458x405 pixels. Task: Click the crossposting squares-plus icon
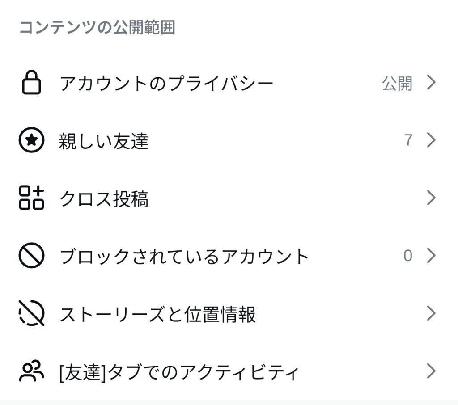31,198
